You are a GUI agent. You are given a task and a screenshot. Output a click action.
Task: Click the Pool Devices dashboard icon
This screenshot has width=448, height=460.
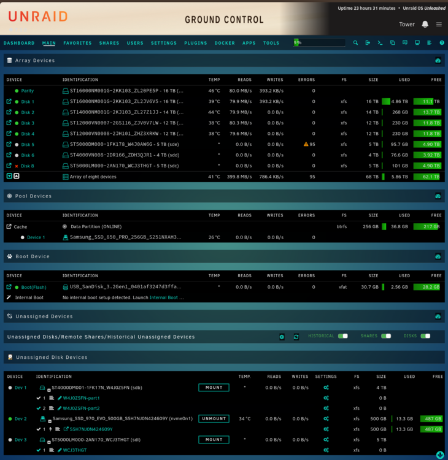[x=438, y=196]
